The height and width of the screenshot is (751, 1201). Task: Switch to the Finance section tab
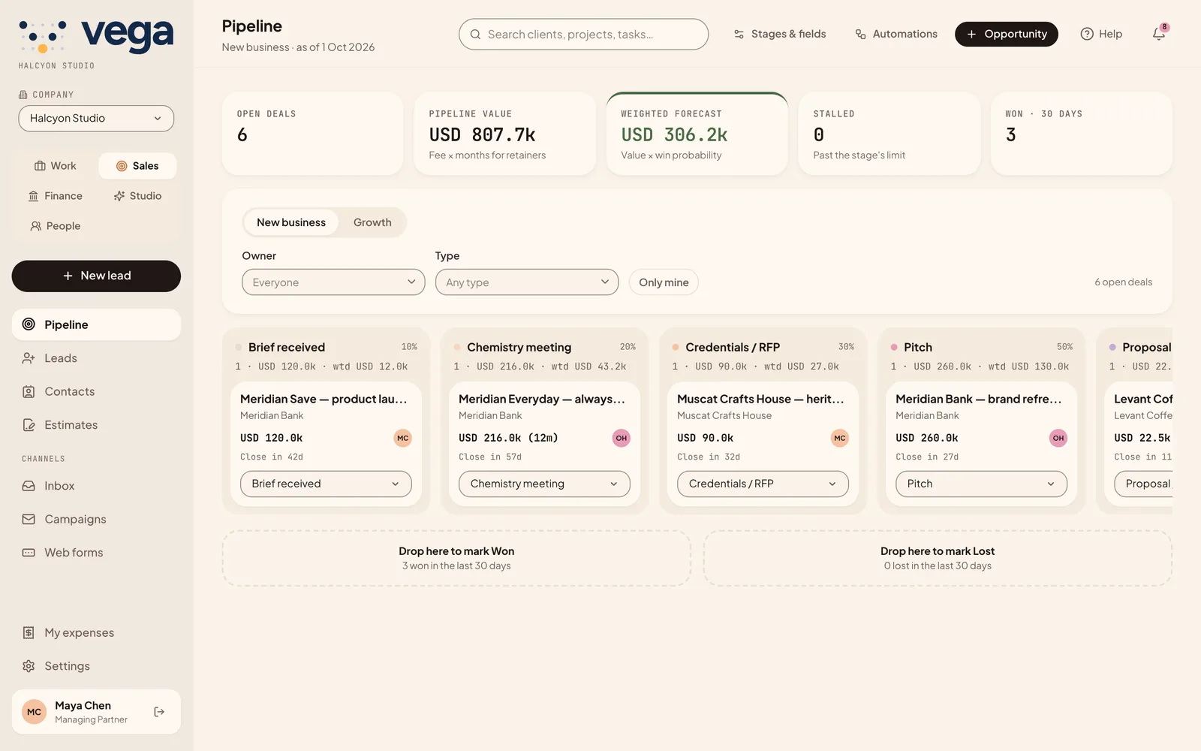tap(56, 196)
